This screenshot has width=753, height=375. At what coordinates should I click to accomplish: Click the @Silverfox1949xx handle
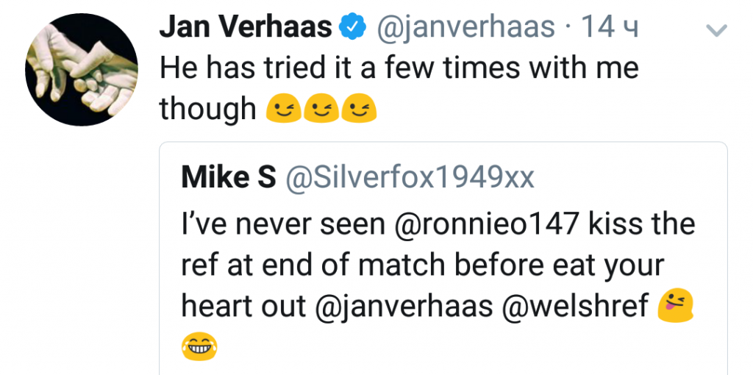pyautogui.click(x=410, y=177)
